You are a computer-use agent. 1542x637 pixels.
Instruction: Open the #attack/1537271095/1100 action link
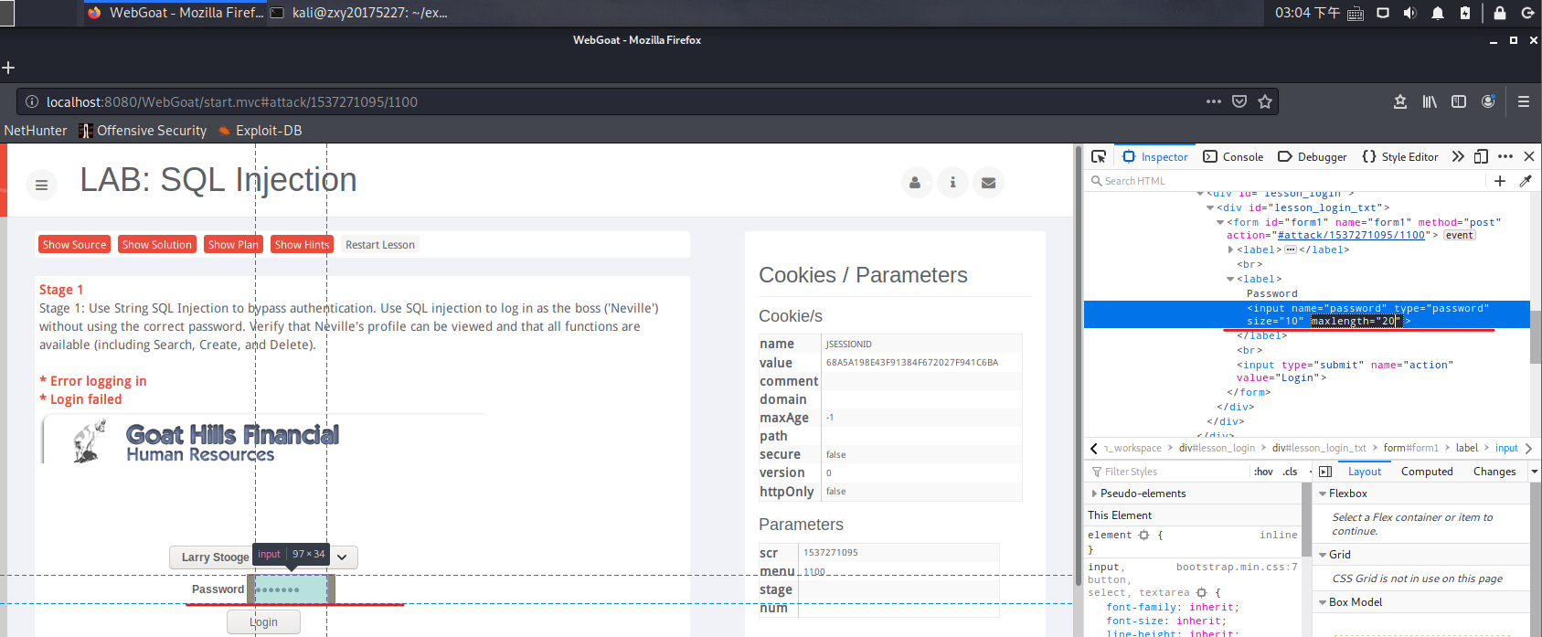(1351, 235)
